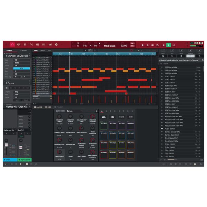Select the pencil draw tool
Viewport: 207px width, 207px height.
[86, 50]
